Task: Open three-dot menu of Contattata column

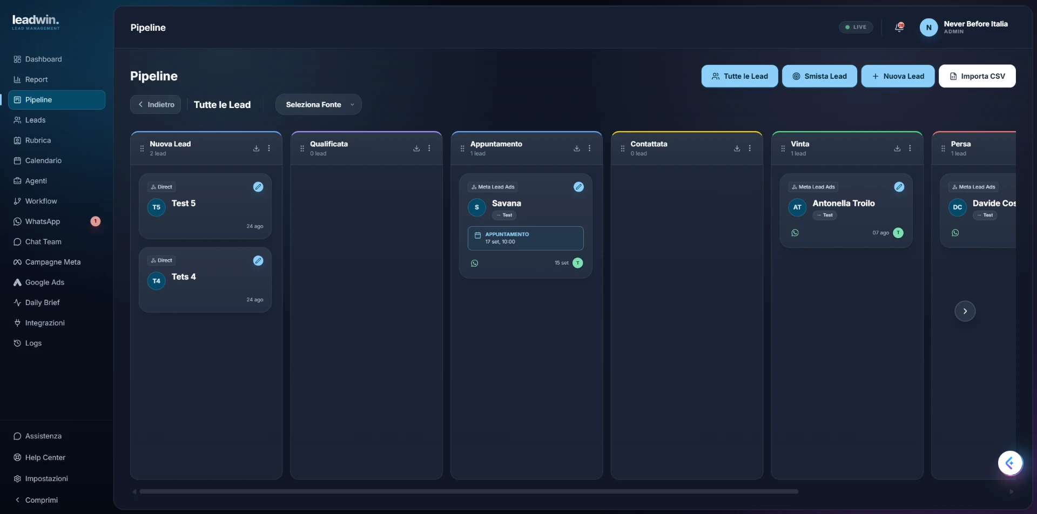Action: tap(750, 148)
